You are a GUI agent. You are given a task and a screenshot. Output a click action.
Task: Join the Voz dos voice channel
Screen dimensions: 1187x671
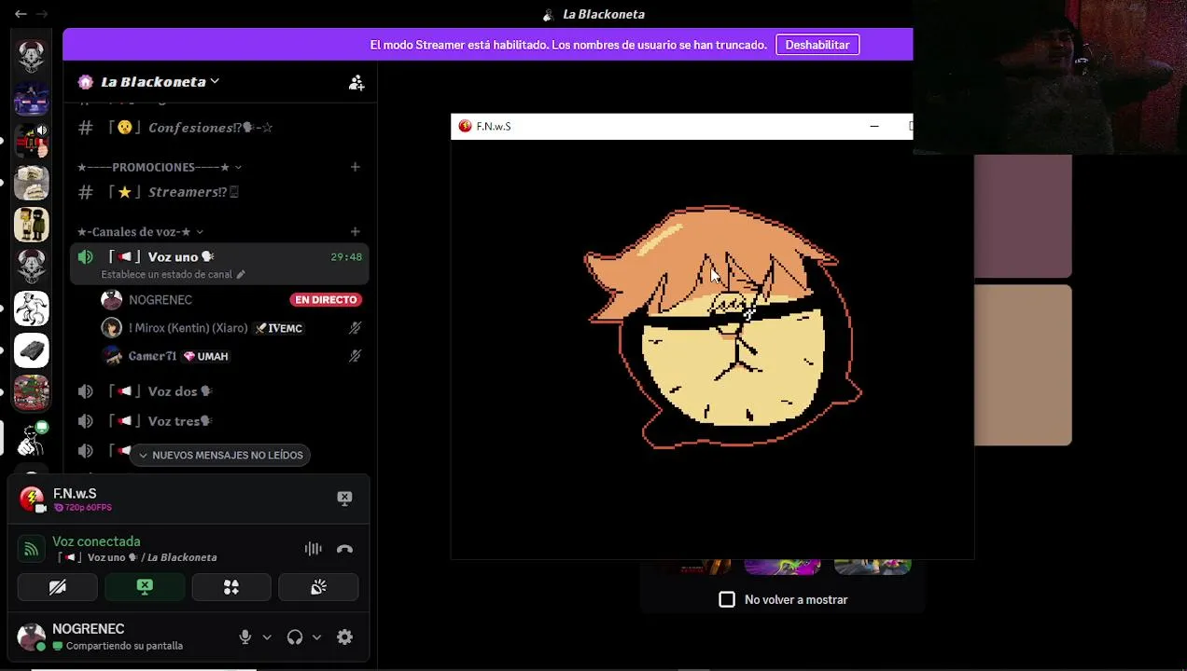point(219,391)
